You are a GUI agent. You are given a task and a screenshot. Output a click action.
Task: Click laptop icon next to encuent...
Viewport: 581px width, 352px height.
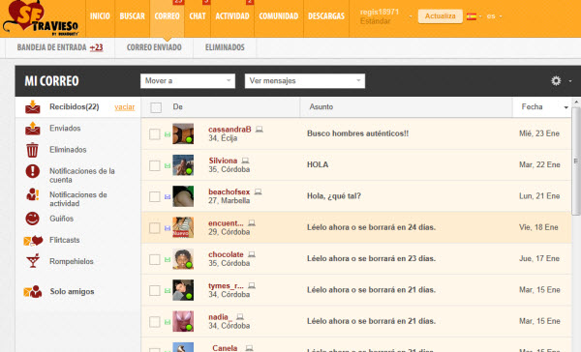click(x=252, y=222)
